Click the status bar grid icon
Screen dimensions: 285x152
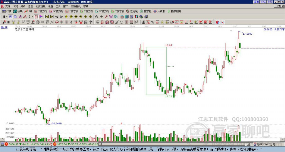point(2,144)
